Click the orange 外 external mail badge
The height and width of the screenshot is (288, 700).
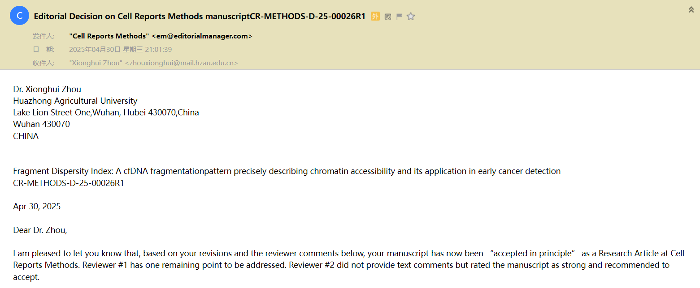[375, 17]
